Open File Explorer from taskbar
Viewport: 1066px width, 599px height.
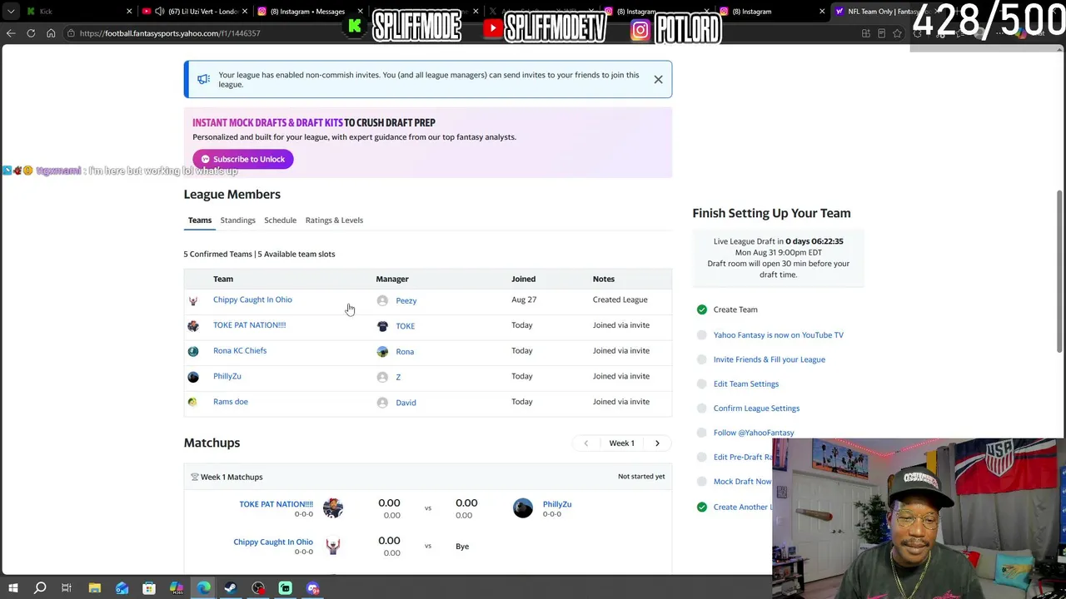click(95, 588)
